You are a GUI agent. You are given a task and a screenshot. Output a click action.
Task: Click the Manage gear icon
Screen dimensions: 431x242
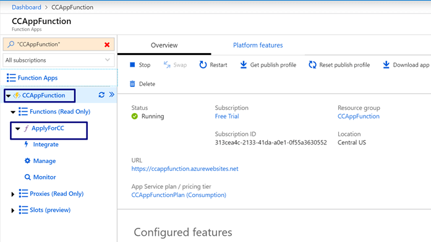pyautogui.click(x=27, y=161)
